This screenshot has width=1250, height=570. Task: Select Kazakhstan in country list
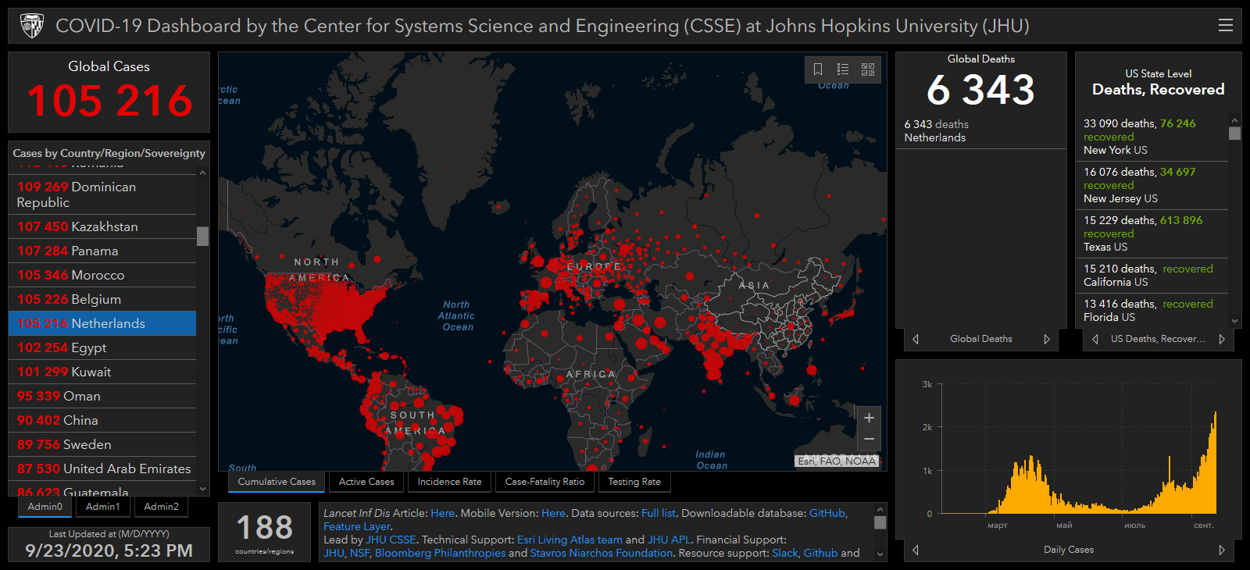(x=102, y=226)
